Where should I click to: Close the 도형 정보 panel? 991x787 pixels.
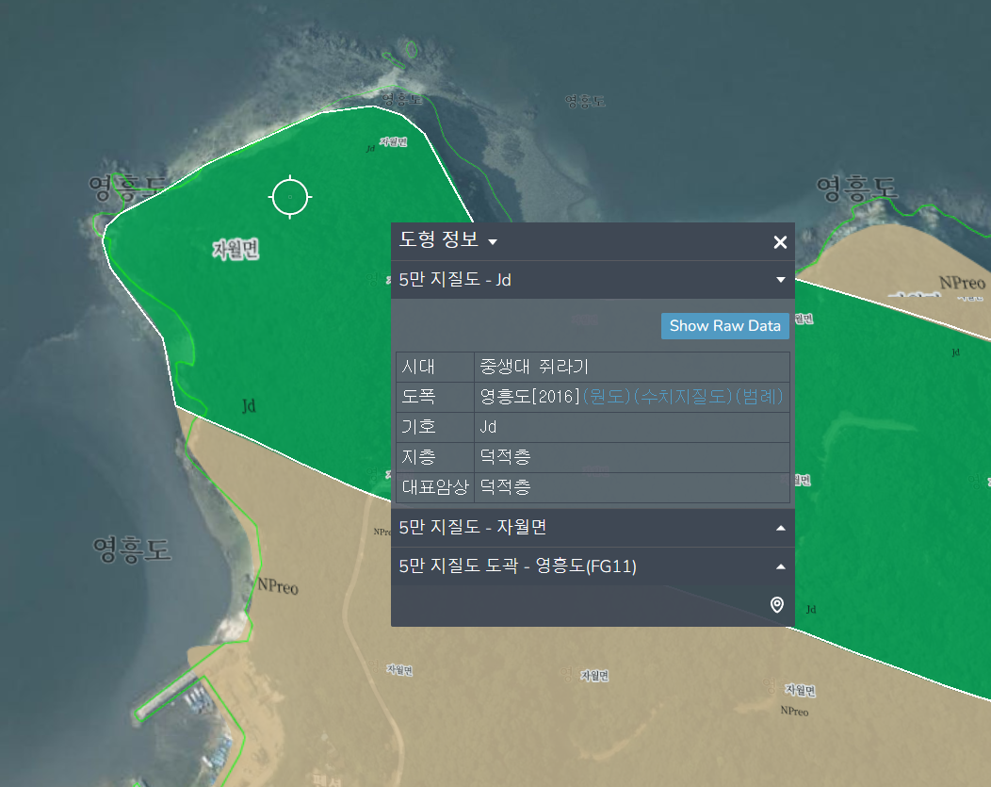click(x=780, y=242)
